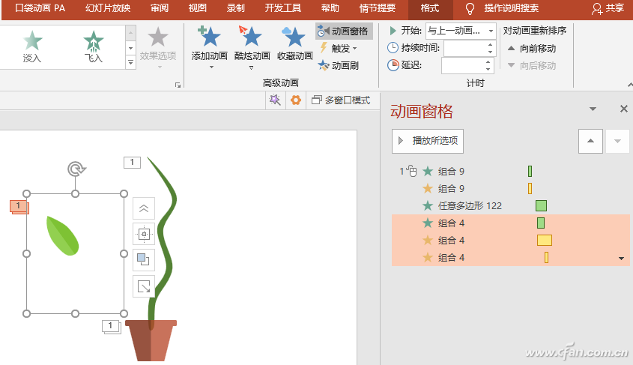The height and width of the screenshot is (365, 633).
Task: Click the purple magic star toolbar icon
Action: coord(275,100)
